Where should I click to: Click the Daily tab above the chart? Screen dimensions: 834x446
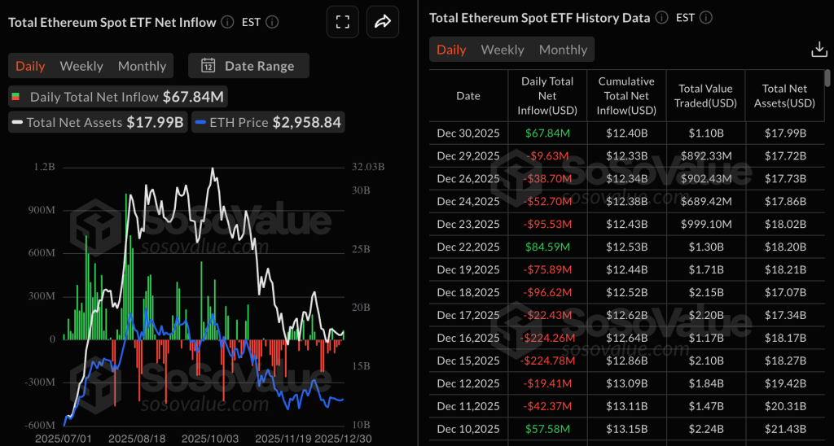click(x=30, y=66)
